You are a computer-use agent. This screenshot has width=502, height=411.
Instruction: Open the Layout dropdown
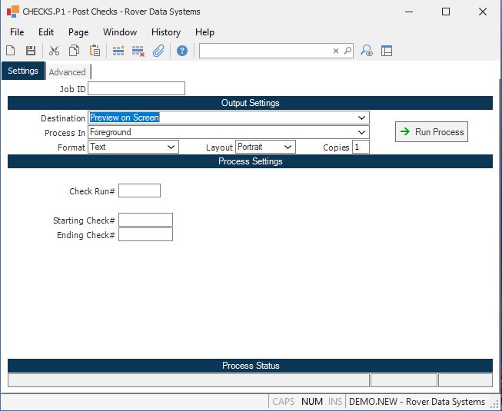288,147
